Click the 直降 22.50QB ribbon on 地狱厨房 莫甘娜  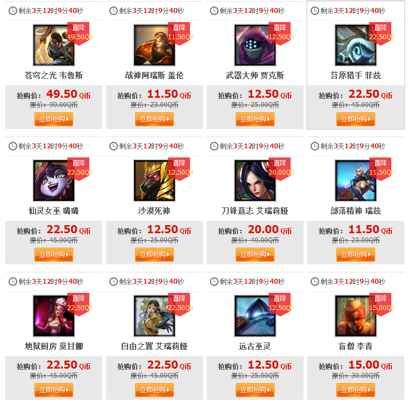coord(79,304)
